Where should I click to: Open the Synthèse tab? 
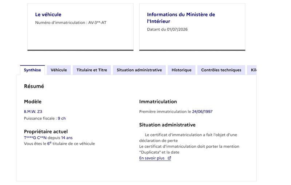32,70
